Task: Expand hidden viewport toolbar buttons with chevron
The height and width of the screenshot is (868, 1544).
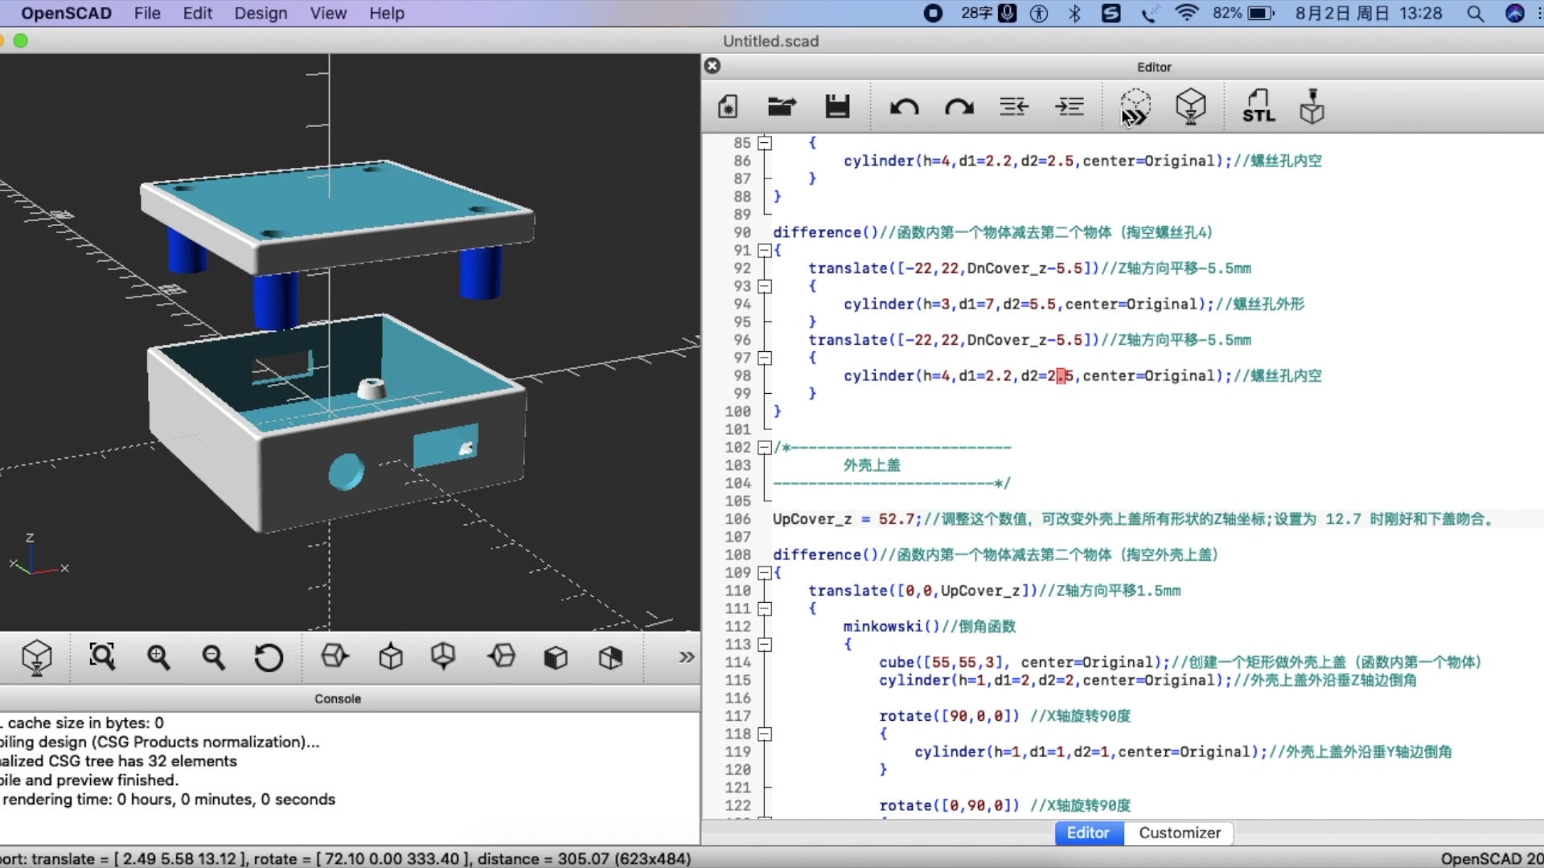Action: tap(686, 657)
